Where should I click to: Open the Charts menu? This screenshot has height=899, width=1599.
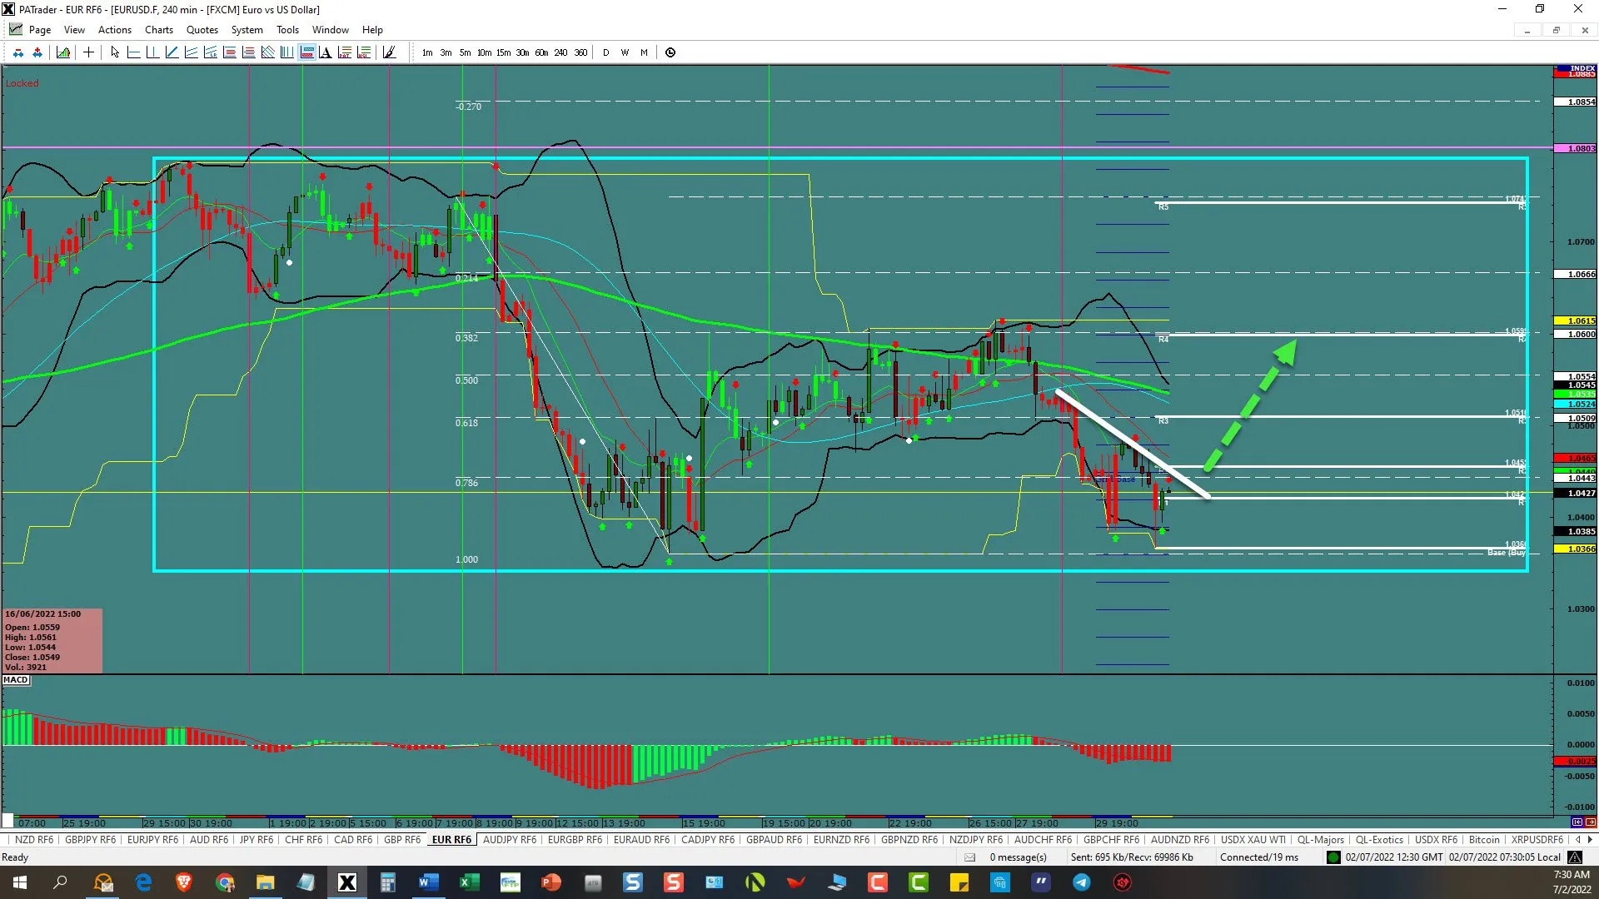click(159, 30)
